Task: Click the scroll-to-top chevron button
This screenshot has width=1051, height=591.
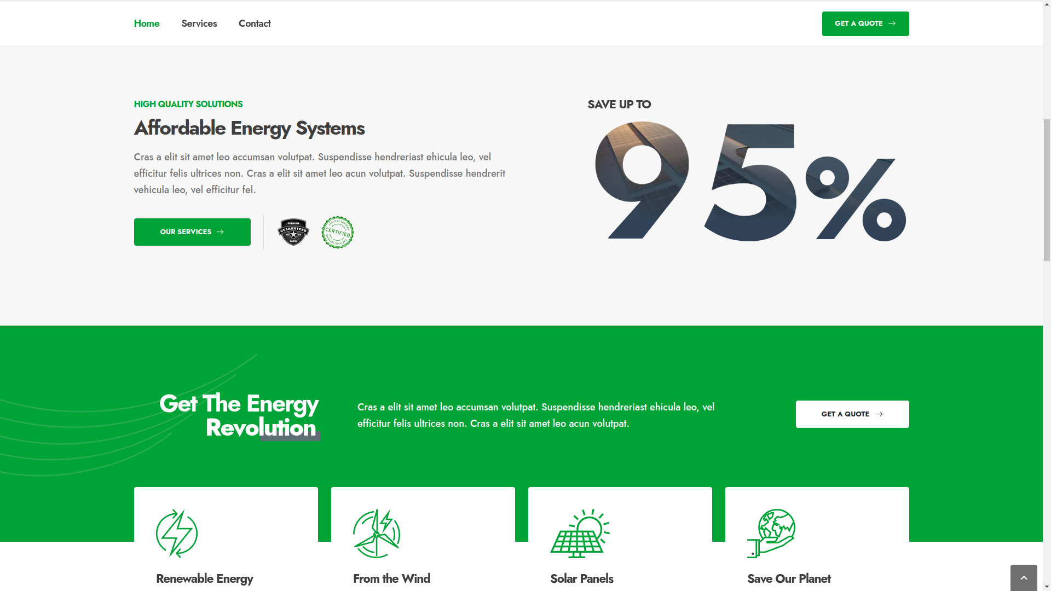Action: tap(1024, 577)
